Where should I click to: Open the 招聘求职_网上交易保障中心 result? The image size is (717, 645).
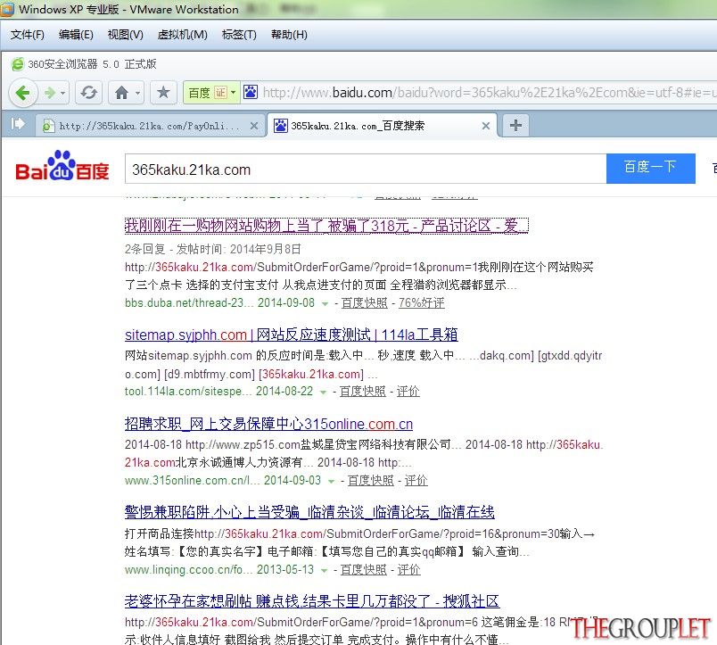point(269,424)
